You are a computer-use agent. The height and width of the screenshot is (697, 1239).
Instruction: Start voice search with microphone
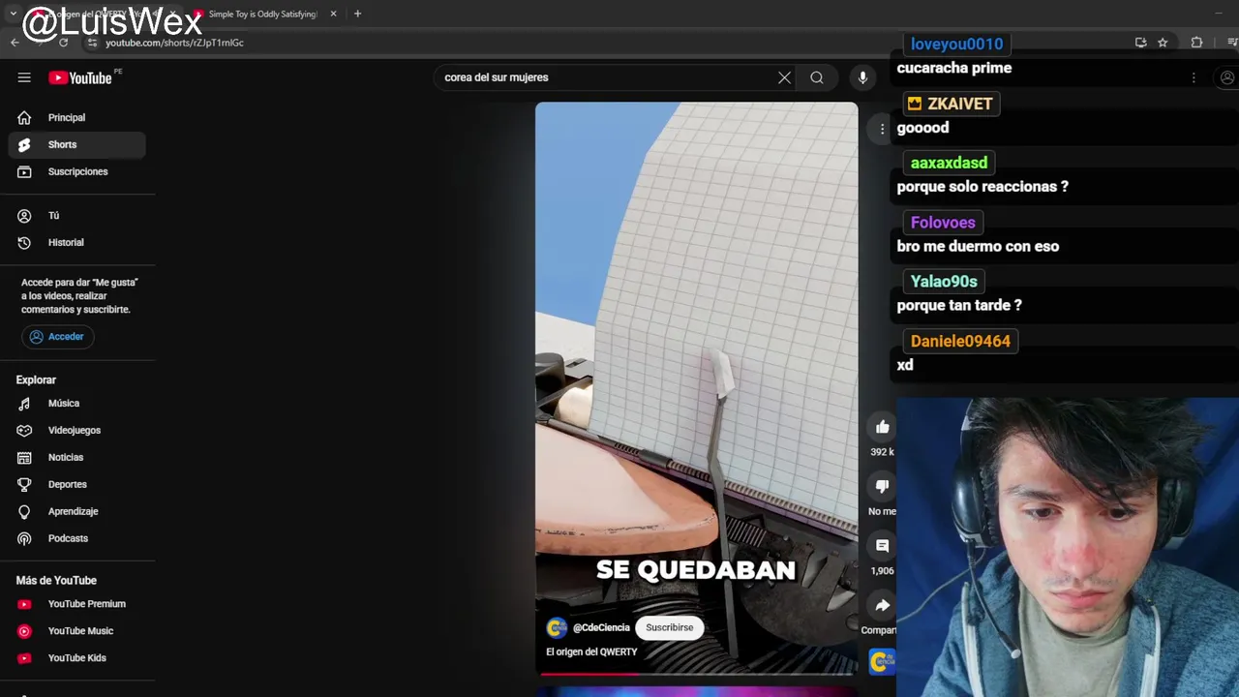pos(862,77)
